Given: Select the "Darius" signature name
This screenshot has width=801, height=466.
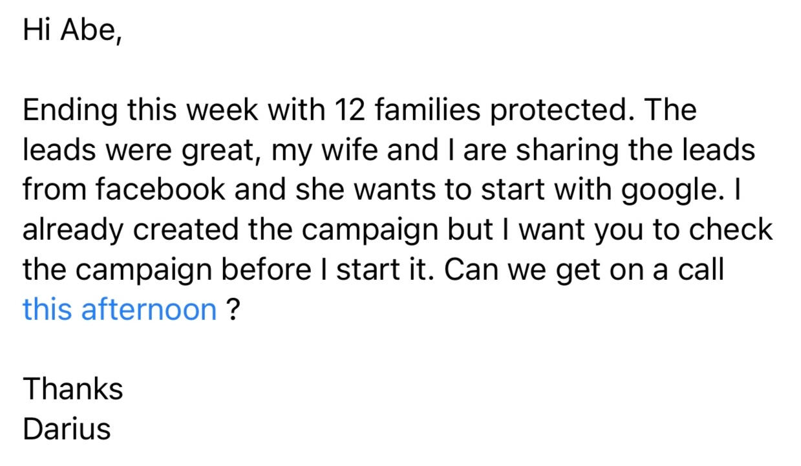Looking at the screenshot, I should coord(67,429).
